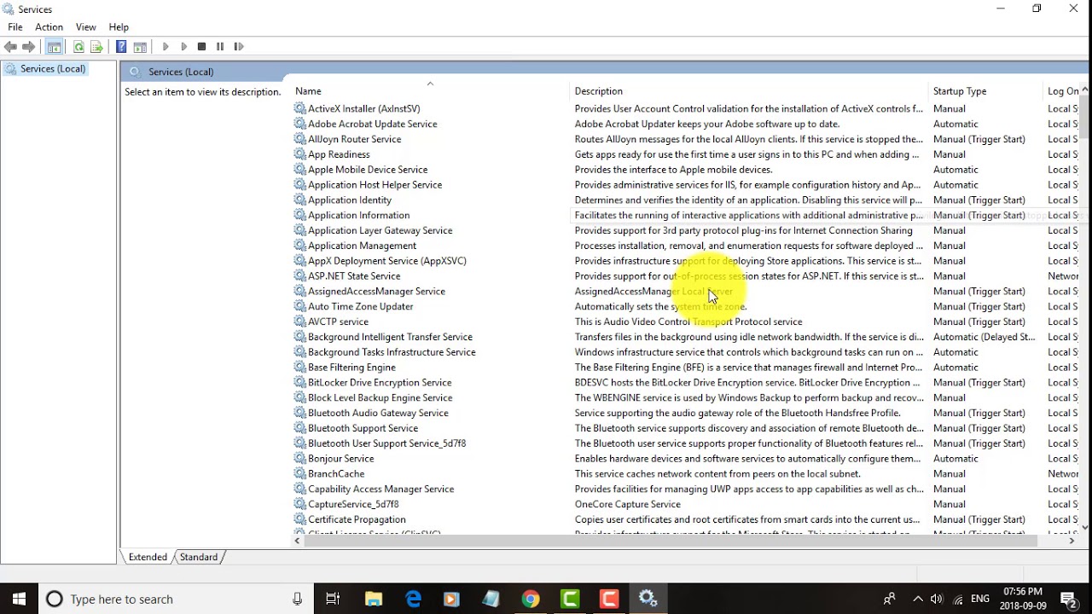Select the Application Identity service
This screenshot has width=1092, height=614.
[x=350, y=200]
